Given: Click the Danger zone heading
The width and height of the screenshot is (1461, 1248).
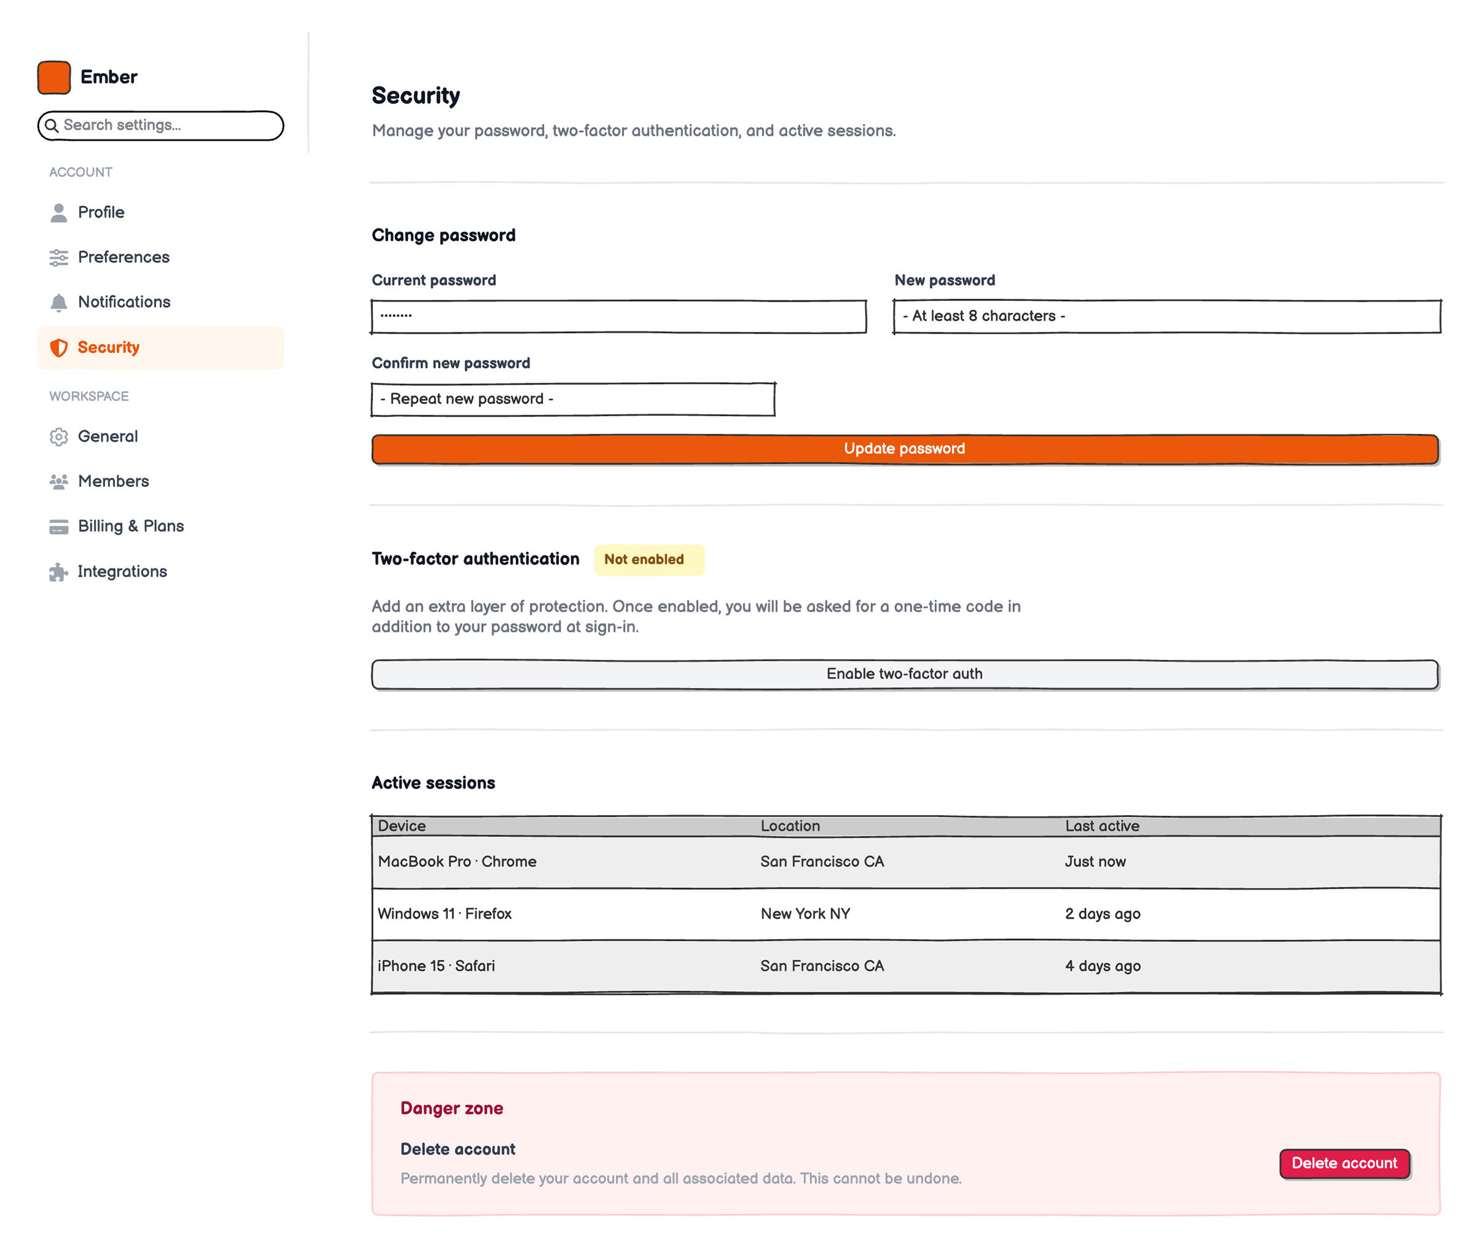Looking at the screenshot, I should (x=452, y=1109).
